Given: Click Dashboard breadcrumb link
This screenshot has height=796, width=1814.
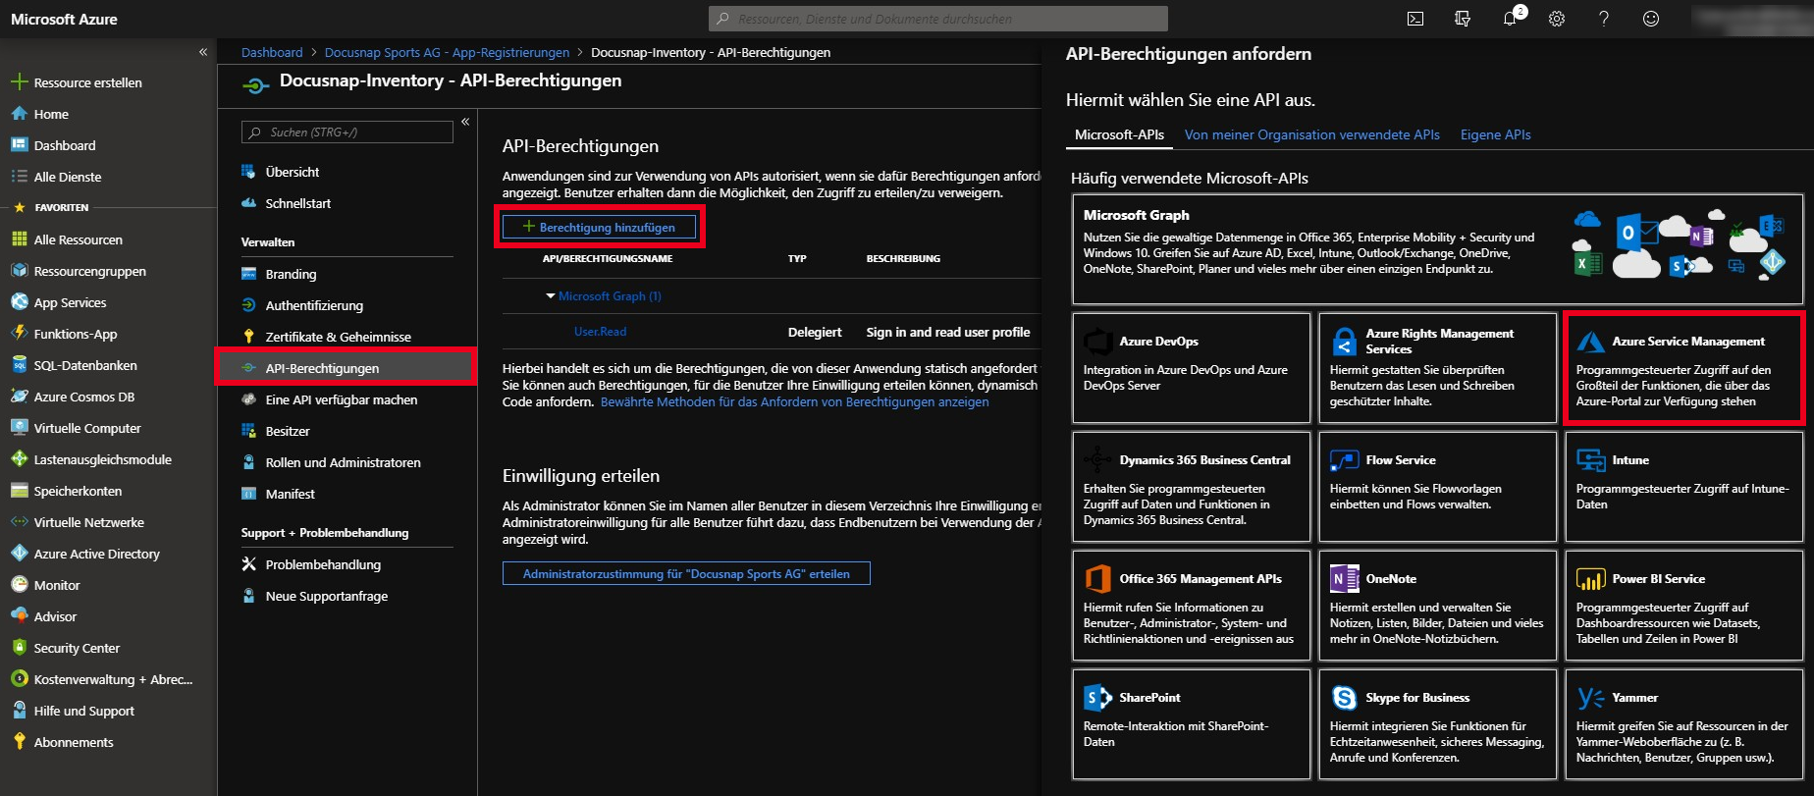Looking at the screenshot, I should 272,52.
